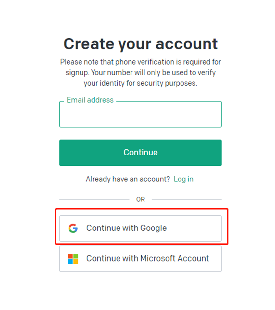Open the Log in link

coord(183,179)
